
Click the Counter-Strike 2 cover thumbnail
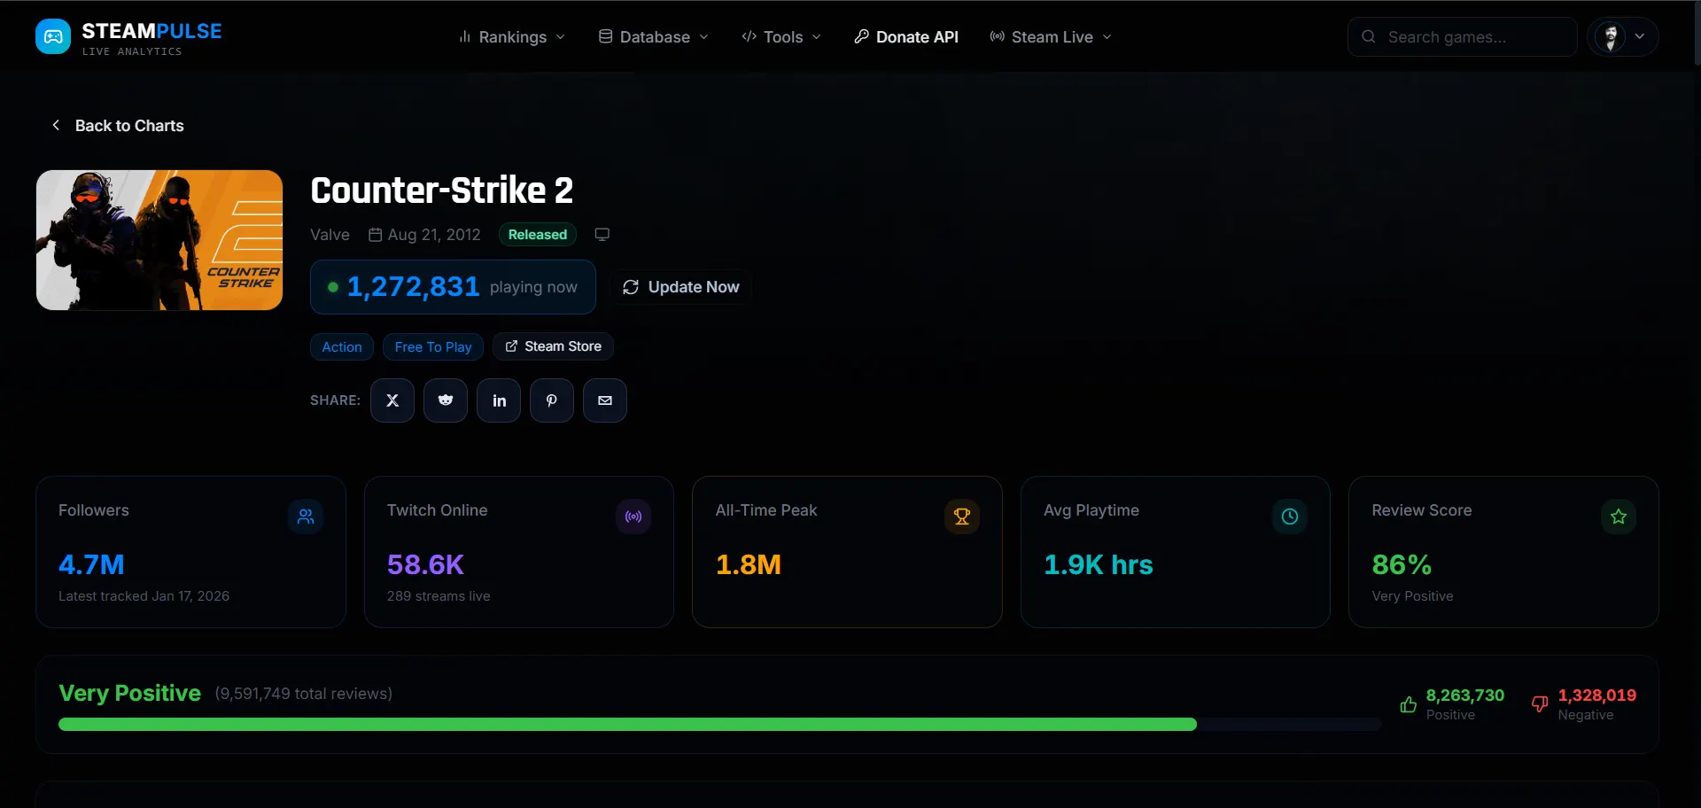(159, 240)
